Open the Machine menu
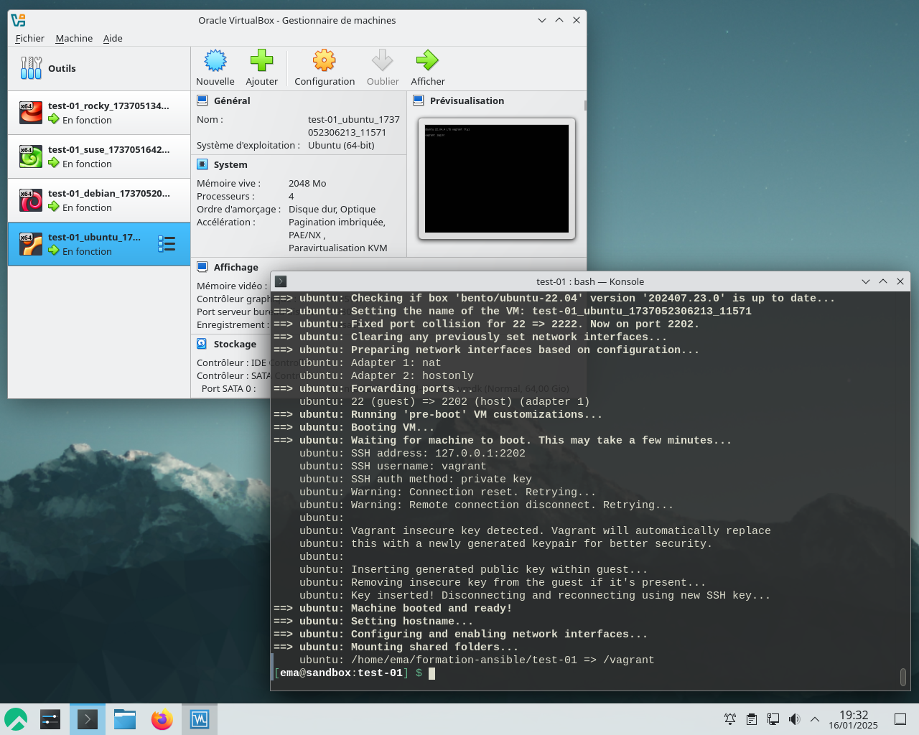Screen dimensions: 919x735 click(x=74, y=38)
